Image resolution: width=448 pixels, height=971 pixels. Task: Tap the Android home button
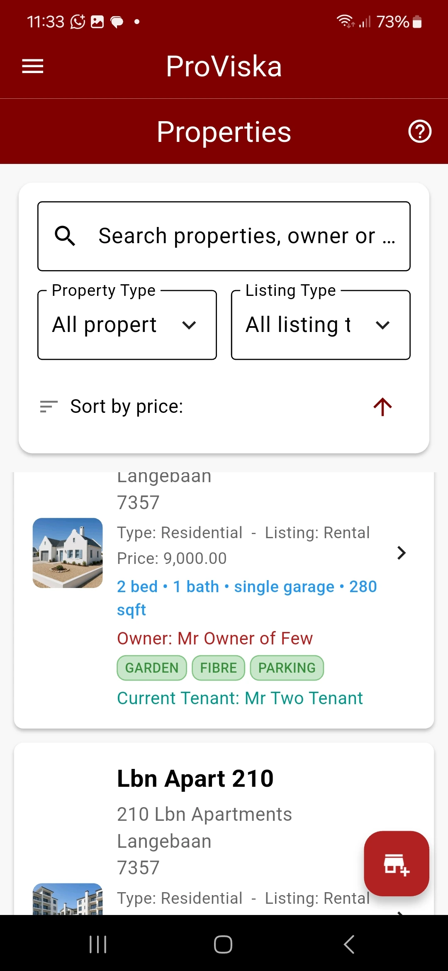[223, 944]
